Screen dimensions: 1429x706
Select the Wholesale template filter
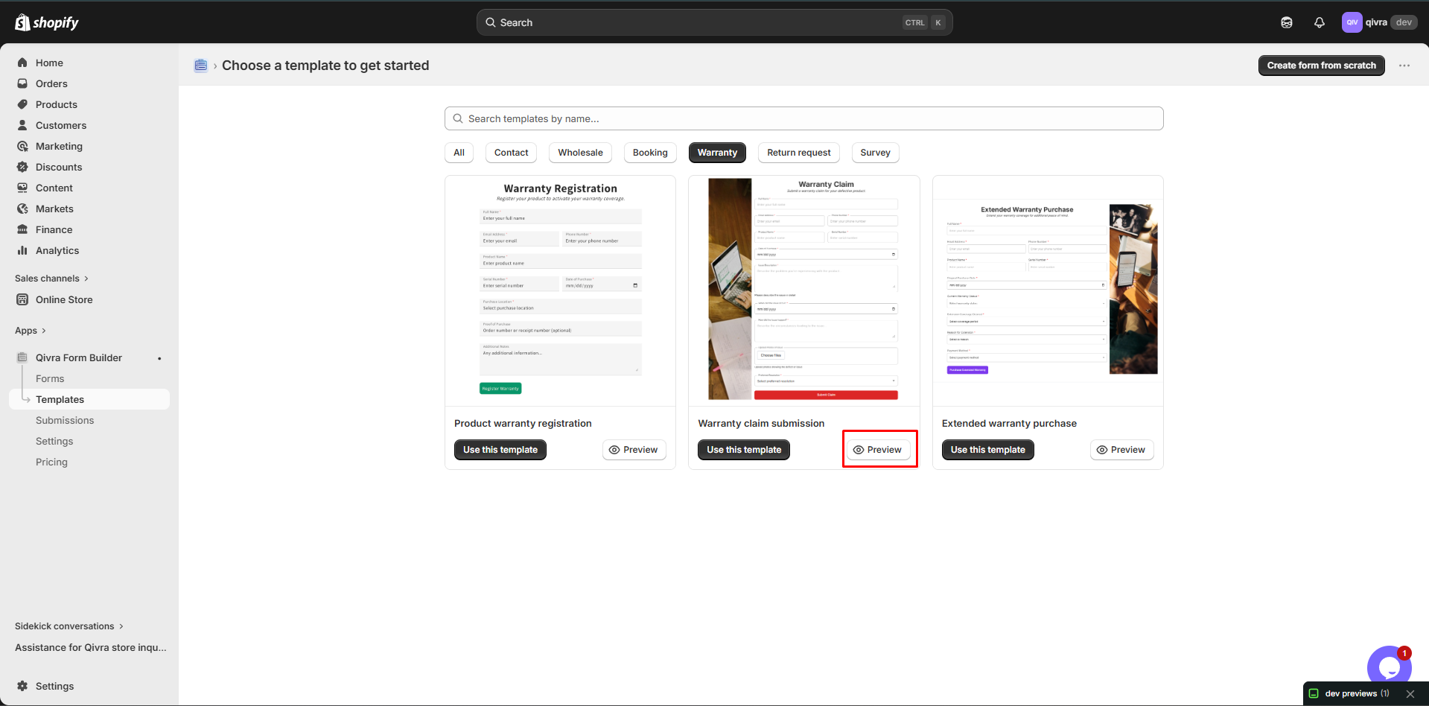click(x=580, y=153)
